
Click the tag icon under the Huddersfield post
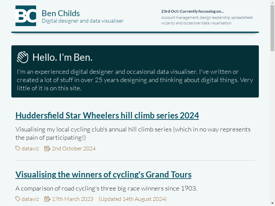(x=18, y=148)
